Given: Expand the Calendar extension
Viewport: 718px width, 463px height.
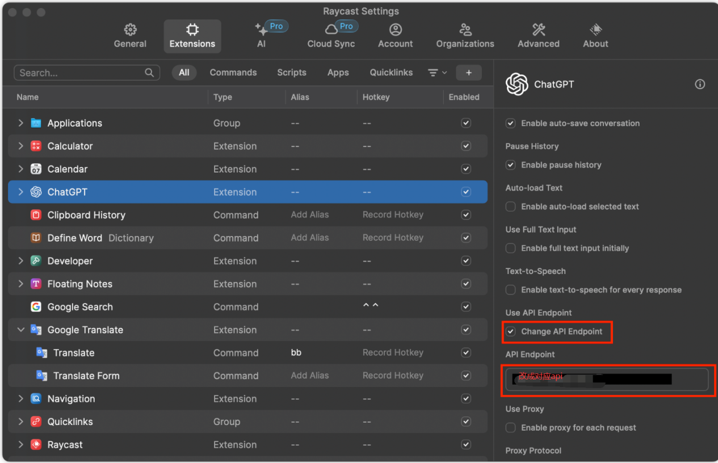Looking at the screenshot, I should [21, 169].
